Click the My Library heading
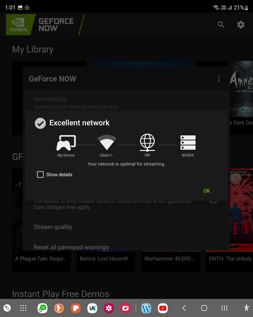Viewport: 253px width, 317px height. [x=33, y=50]
